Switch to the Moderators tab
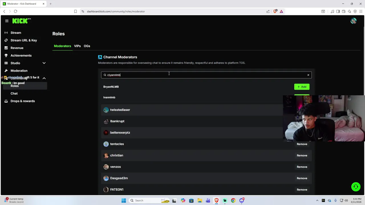This screenshot has height=205, width=365. tap(62, 46)
